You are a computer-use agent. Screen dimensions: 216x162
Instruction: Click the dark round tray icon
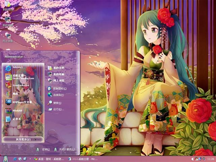tap(204, 159)
